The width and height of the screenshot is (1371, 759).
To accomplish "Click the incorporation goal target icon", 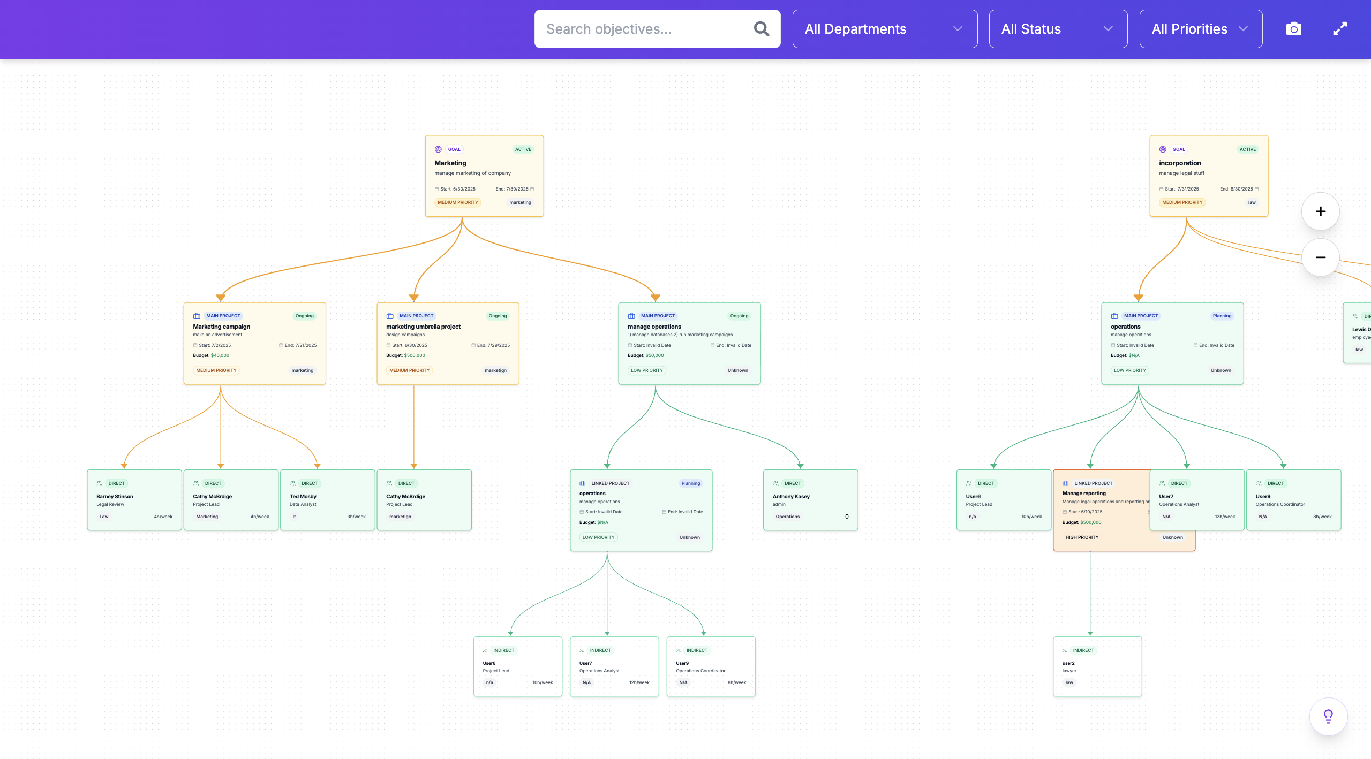I will 1163,149.
